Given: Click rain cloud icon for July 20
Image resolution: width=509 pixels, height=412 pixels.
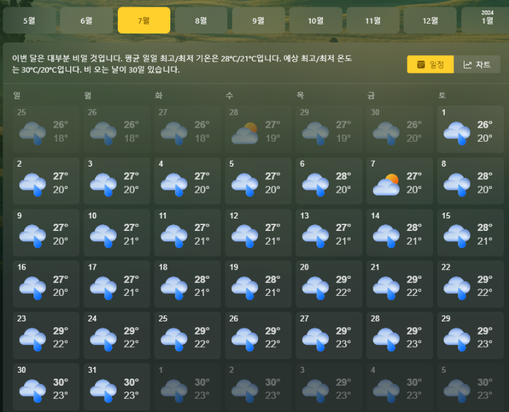Looking at the screenshot, I should point(316,288).
